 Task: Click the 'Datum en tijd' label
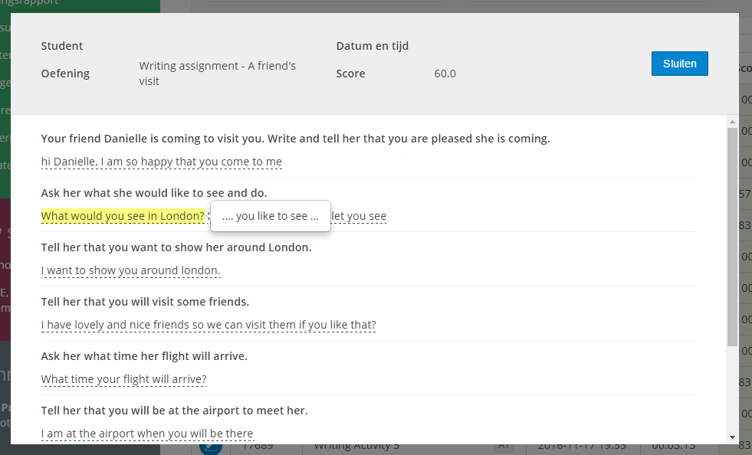click(372, 46)
